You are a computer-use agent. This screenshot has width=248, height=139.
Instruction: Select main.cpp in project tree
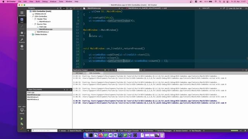[x=43, y=27]
